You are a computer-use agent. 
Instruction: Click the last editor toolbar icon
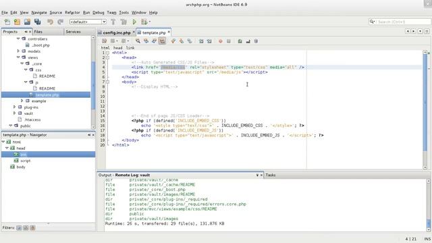(x=256, y=41)
